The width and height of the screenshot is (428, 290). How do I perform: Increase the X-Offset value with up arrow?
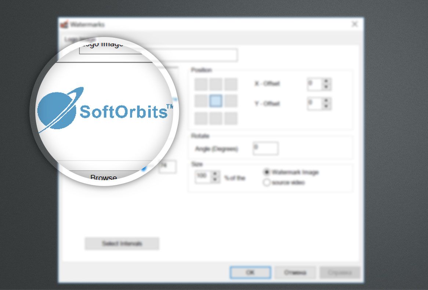point(326,81)
